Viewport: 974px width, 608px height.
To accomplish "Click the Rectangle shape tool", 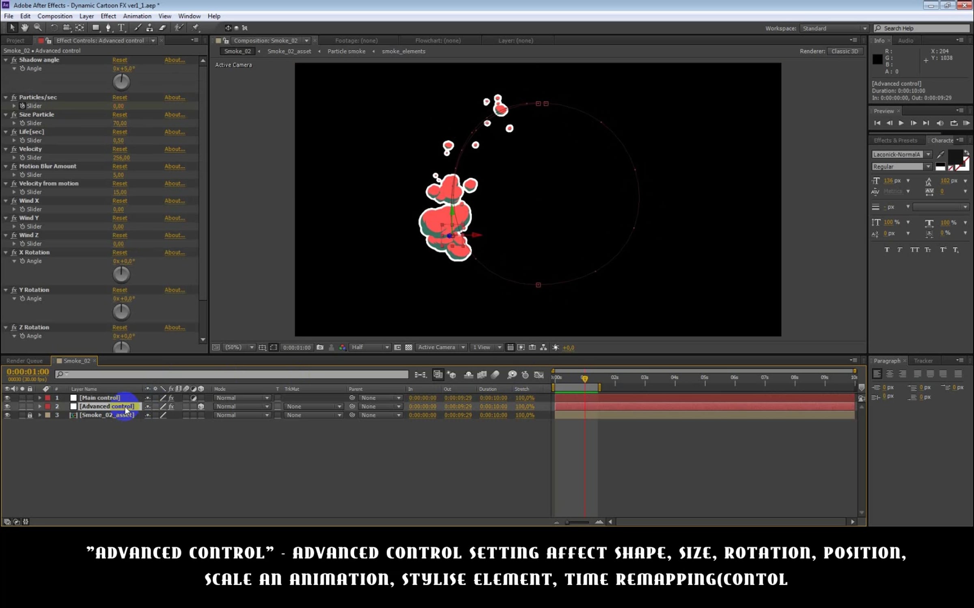I will click(x=96, y=28).
